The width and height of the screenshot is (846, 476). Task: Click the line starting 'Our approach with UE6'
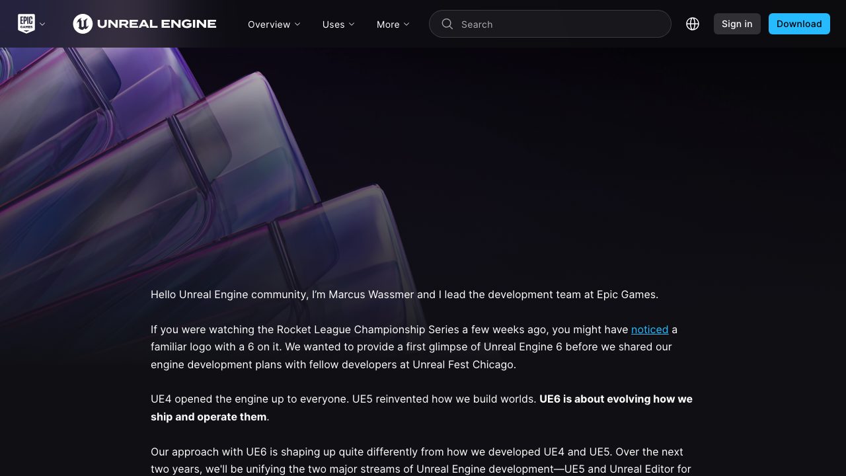417,452
